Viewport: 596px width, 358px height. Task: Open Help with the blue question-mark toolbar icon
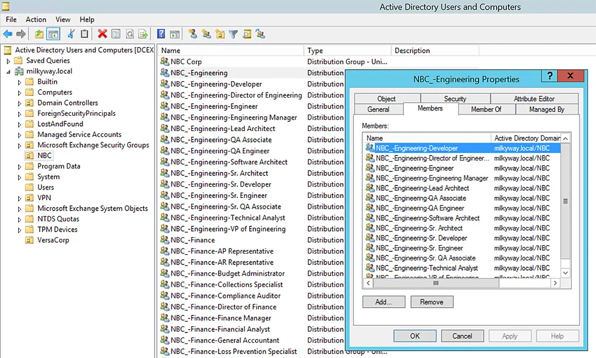[x=161, y=34]
